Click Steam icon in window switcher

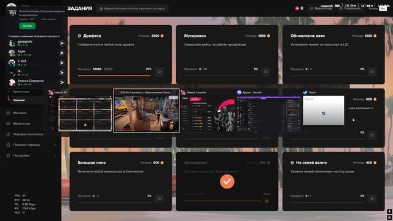pyautogui.click(x=305, y=93)
